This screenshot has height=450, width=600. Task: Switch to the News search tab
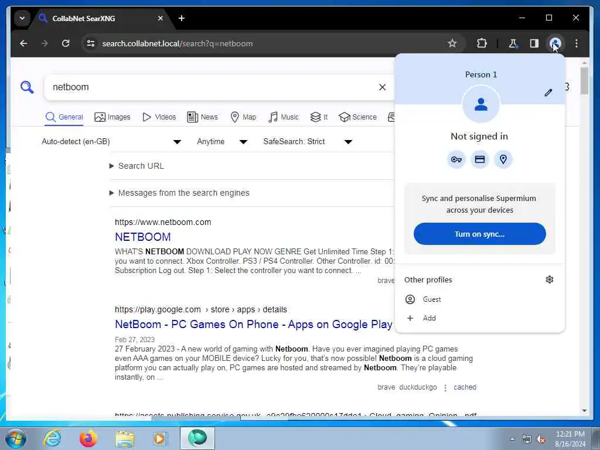(202, 117)
